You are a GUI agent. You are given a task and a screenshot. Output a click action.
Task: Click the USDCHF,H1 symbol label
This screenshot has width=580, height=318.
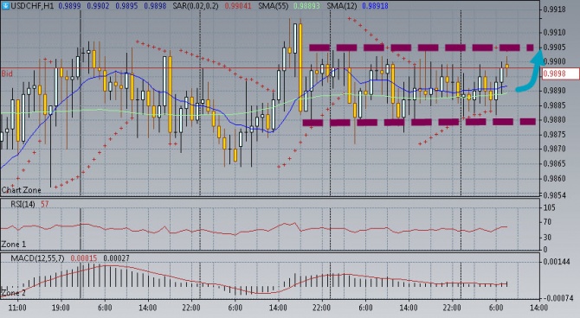click(x=33, y=6)
